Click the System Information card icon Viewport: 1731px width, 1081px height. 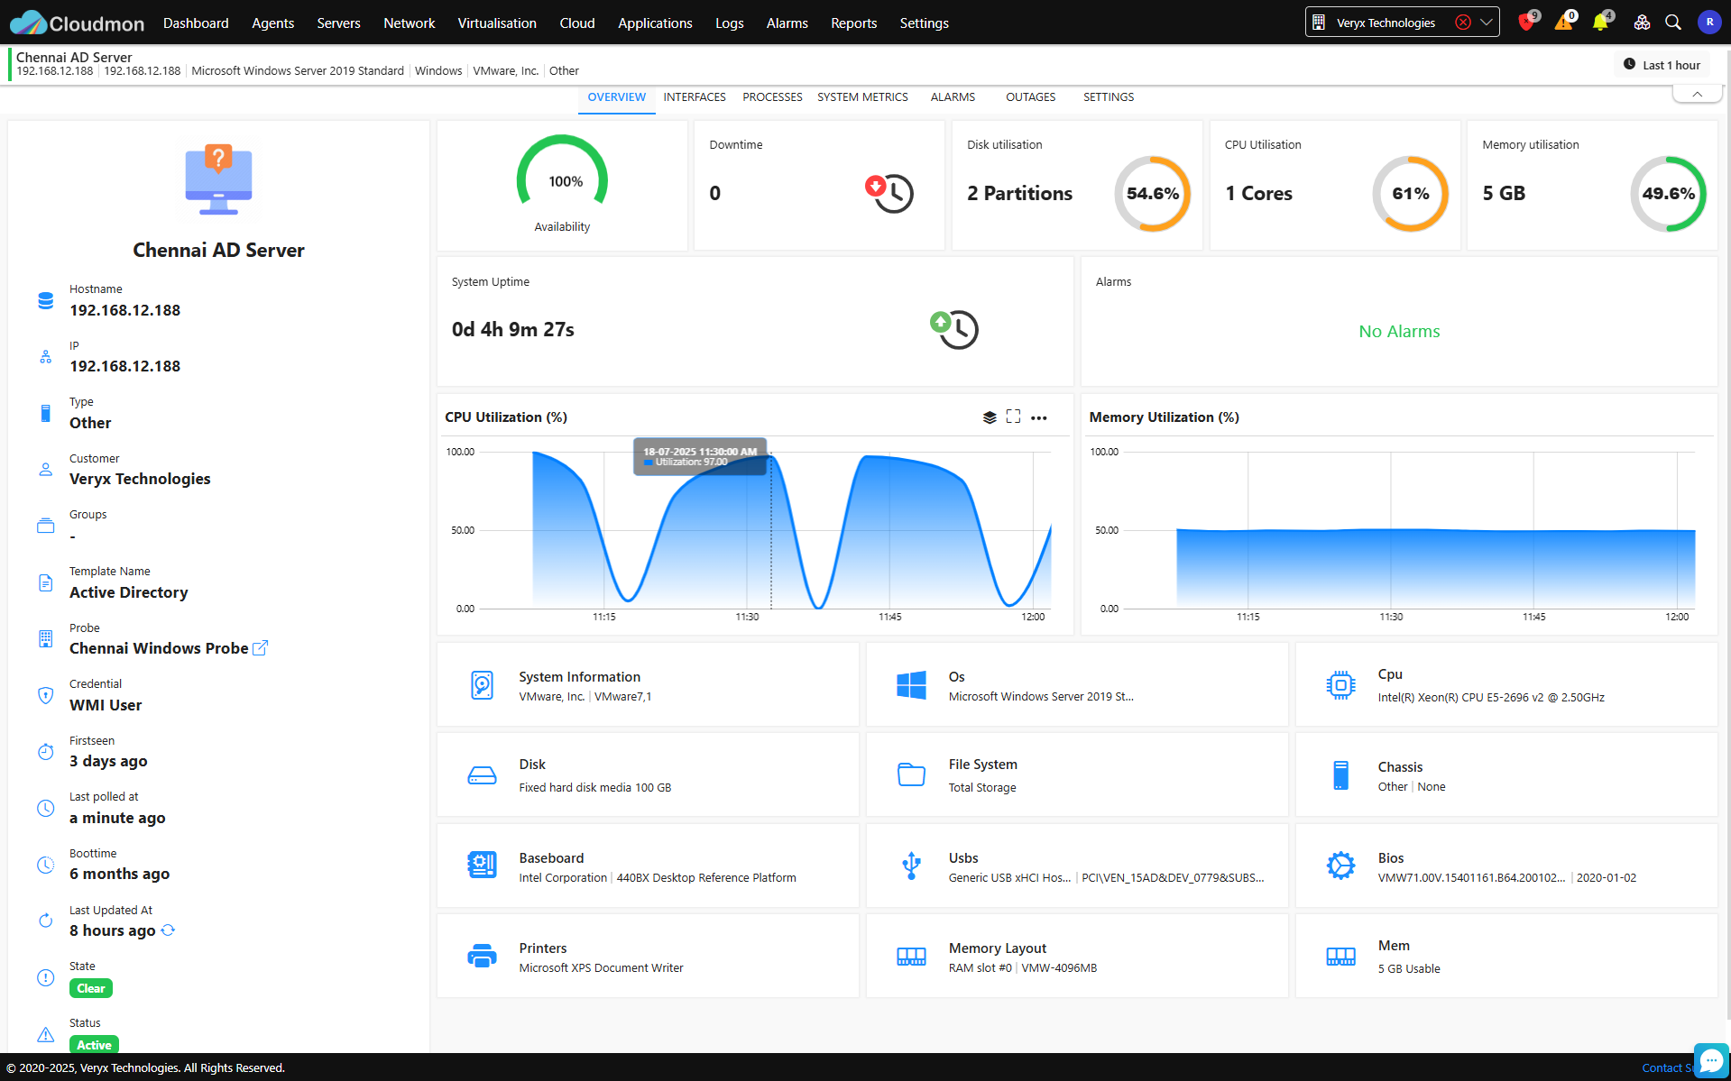point(482,685)
